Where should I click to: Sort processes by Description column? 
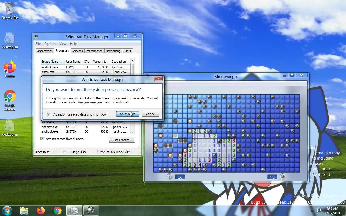pos(120,62)
